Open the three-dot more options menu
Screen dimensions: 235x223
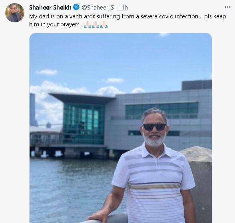227,7
